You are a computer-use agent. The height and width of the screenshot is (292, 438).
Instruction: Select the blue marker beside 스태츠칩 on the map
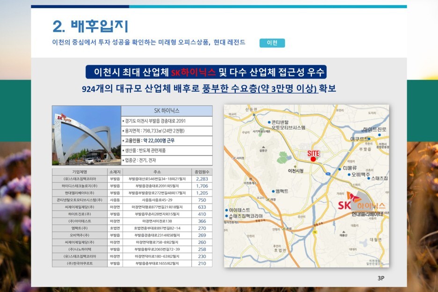(369, 178)
